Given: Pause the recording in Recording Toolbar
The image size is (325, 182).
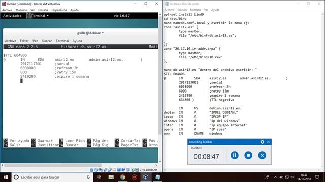Looking at the screenshot, I should 235,155.
